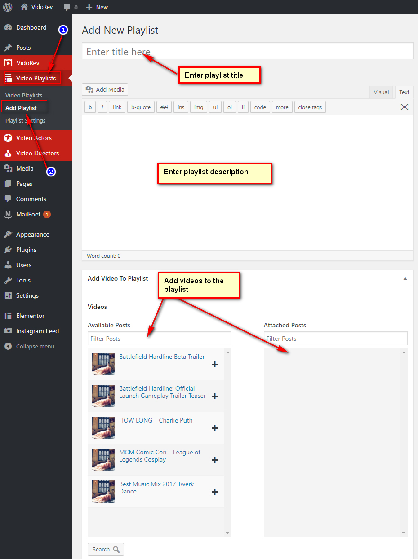Add Best Music Mix 2017 Twerk Dance via plus
Viewport: 418px width, 559px height.
click(215, 492)
